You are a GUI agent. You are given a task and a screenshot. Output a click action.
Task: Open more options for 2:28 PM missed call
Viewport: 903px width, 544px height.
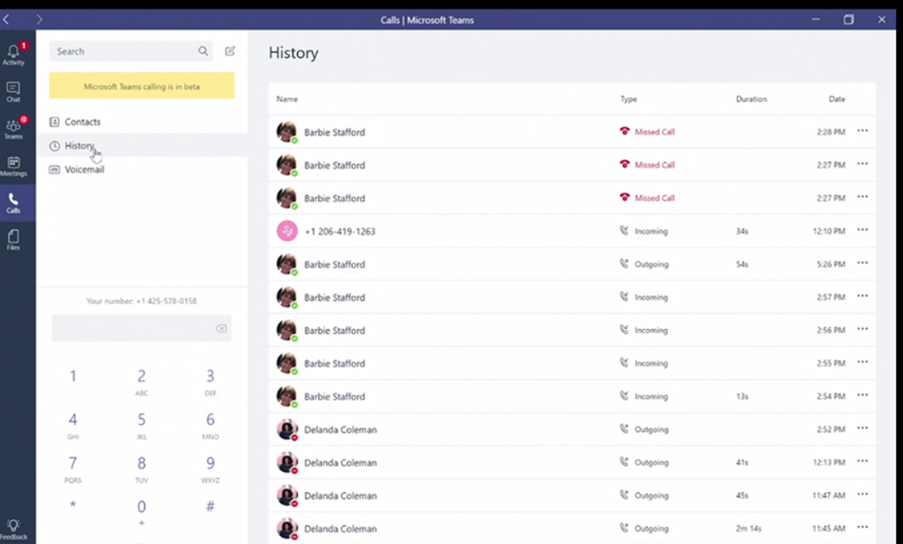tap(862, 131)
